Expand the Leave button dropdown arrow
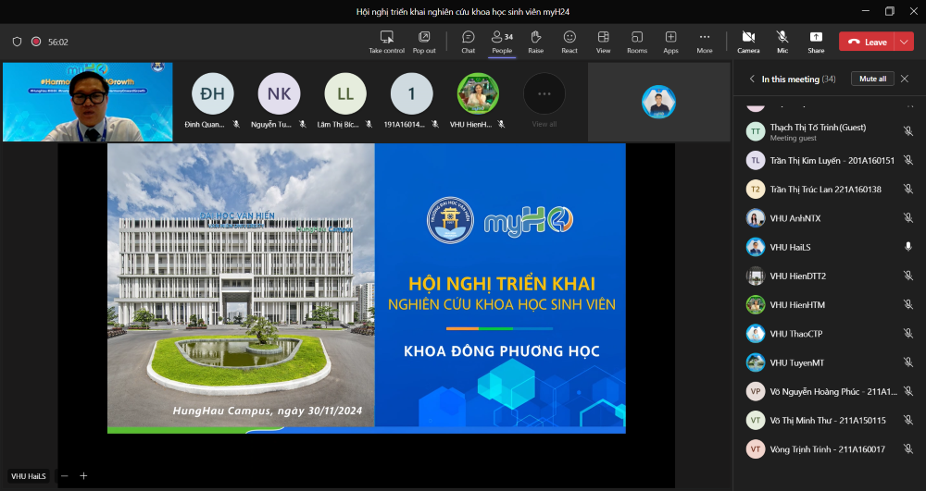Image resolution: width=926 pixels, height=491 pixels. pos(904,42)
